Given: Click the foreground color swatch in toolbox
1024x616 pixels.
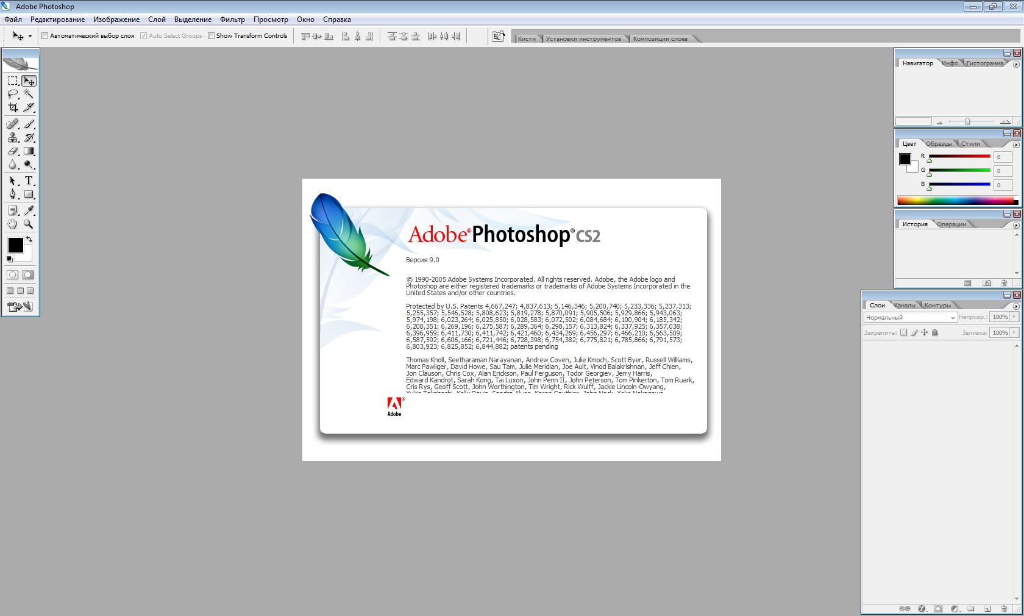Looking at the screenshot, I should [15, 245].
